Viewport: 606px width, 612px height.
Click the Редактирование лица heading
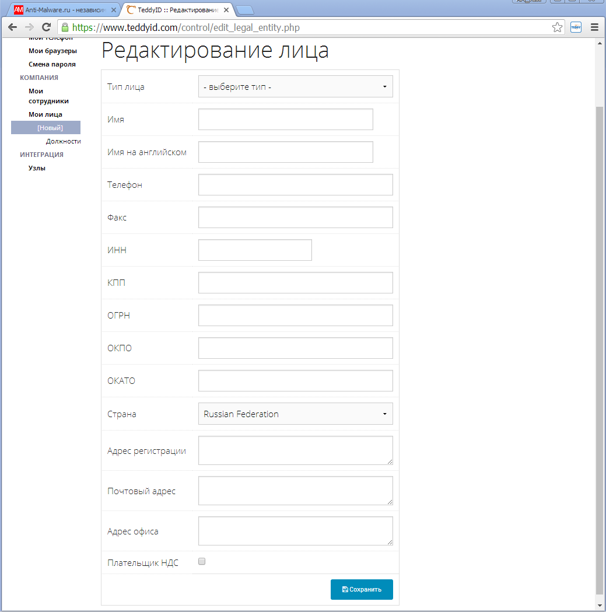click(215, 51)
